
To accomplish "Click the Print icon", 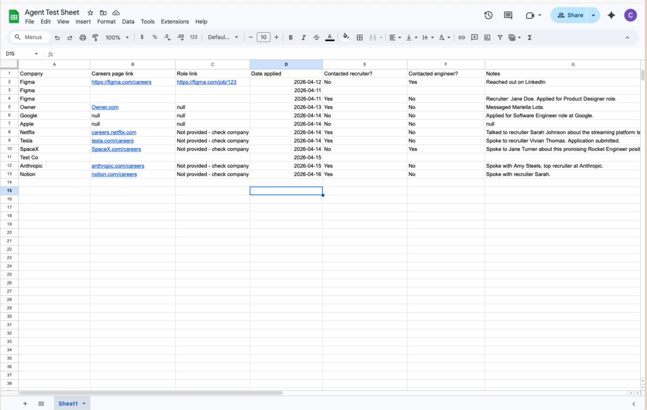I will coord(83,38).
